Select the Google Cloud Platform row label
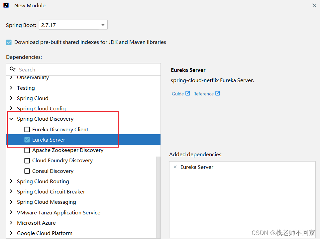 coord(45,233)
